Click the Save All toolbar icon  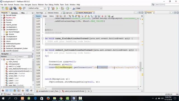(x=15, y=8)
